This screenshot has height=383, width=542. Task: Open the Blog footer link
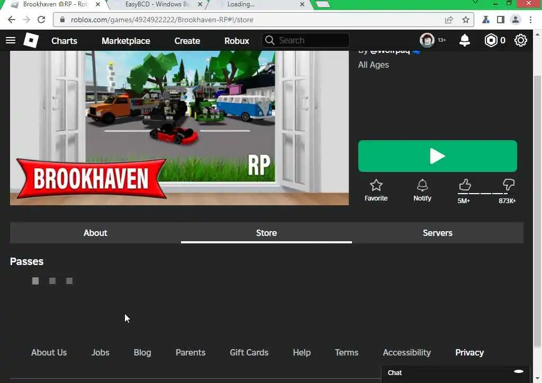click(x=142, y=352)
